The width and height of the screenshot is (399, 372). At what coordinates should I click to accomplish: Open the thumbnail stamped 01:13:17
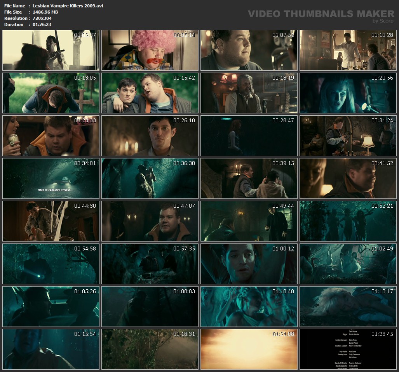click(348, 306)
